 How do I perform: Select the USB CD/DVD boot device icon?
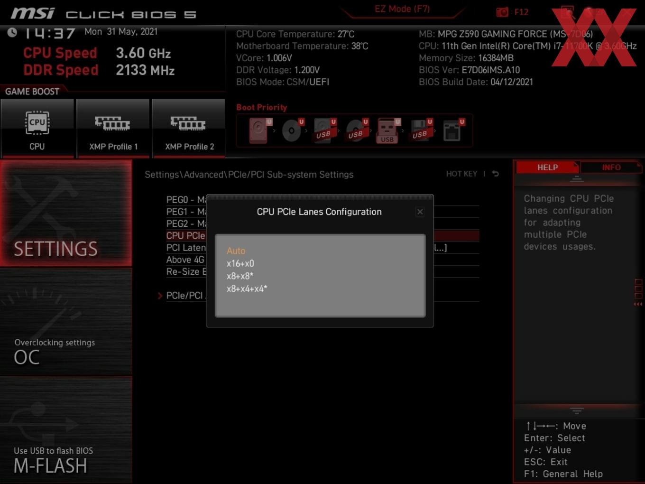[356, 130]
